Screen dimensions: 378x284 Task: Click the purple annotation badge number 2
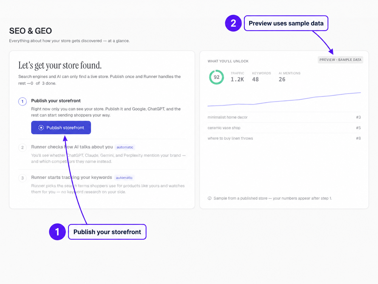coord(233,23)
